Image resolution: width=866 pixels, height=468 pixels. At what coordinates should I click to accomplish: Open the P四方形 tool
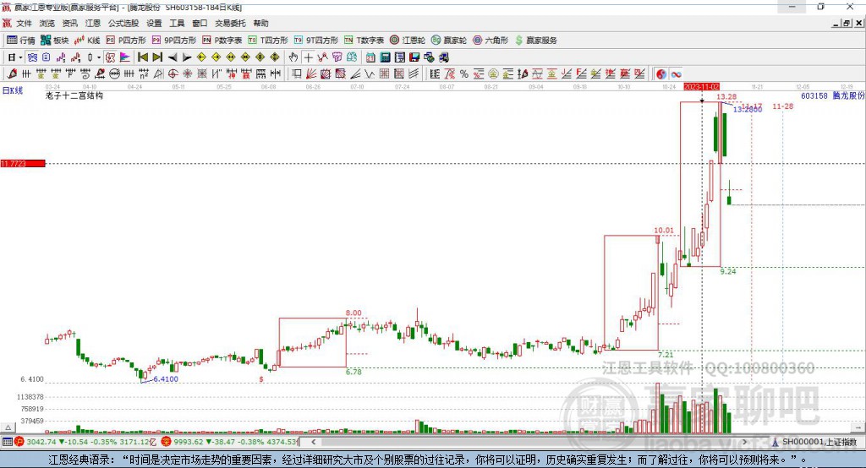(x=126, y=41)
